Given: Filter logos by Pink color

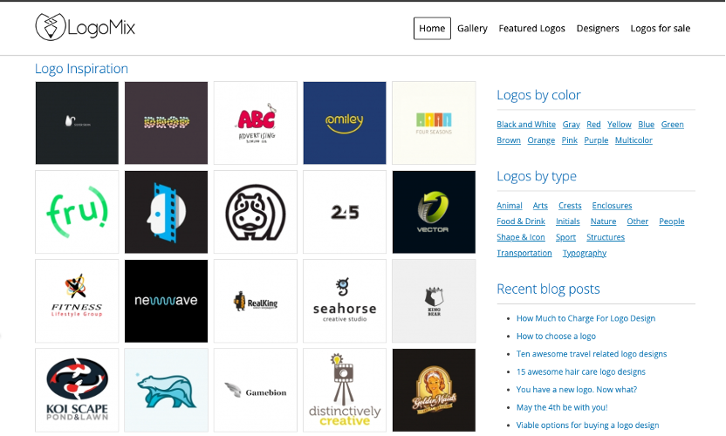Looking at the screenshot, I should (570, 140).
